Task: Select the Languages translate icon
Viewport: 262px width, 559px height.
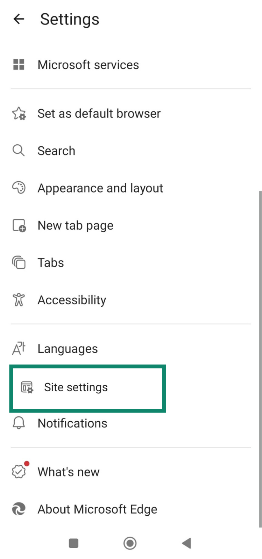Action: [x=19, y=348]
